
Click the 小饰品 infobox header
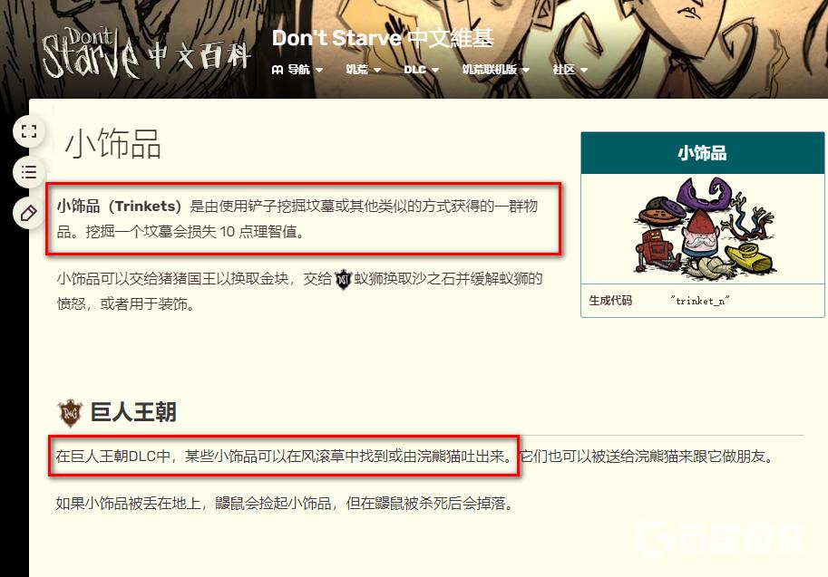(702, 153)
